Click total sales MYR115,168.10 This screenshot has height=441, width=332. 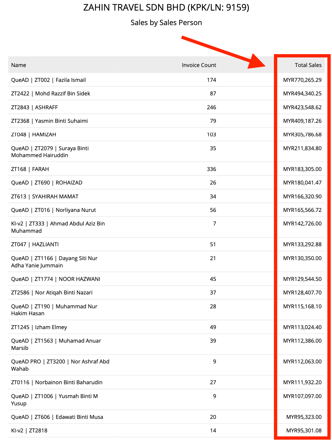pos(302,306)
